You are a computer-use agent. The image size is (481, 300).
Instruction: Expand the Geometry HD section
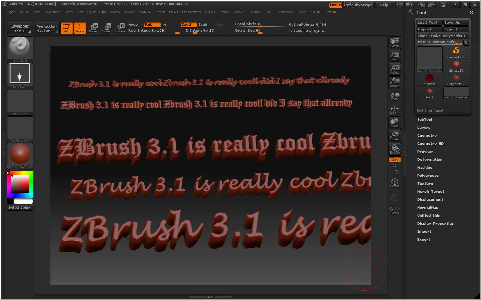pyautogui.click(x=430, y=144)
